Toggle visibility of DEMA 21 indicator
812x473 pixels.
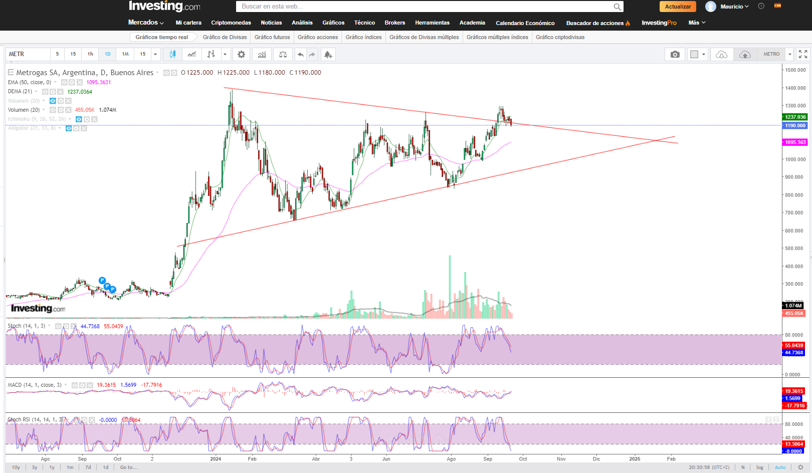tap(45, 92)
